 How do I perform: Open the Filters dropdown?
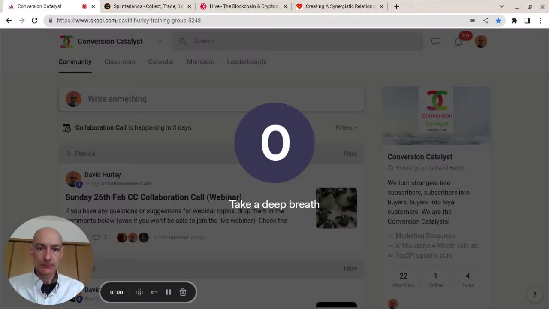tap(346, 127)
